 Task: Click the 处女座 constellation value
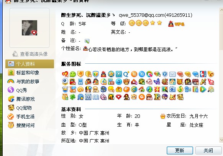196,125
